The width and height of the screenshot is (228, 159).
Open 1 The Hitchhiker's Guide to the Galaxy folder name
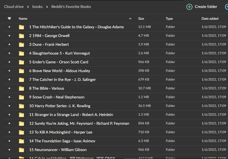[x=76, y=27]
